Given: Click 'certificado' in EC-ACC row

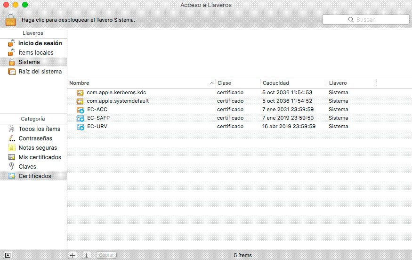Looking at the screenshot, I should (230, 109).
